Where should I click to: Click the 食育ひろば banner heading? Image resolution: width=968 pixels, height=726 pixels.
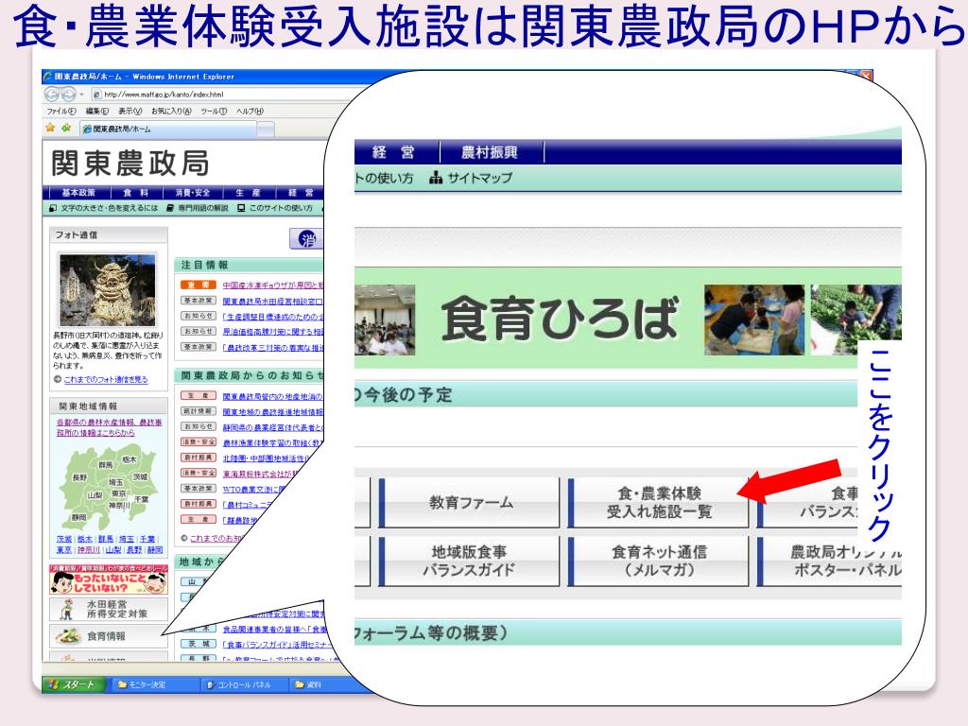(x=560, y=319)
